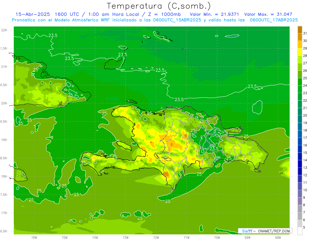Screen dimensions: 312x241
Task: Pick the orange swatch between 30 and 31
Action: click(300, 37)
